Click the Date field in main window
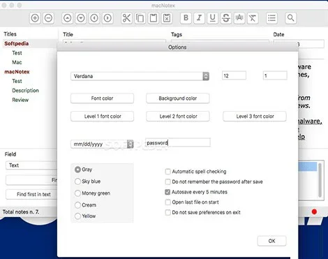This screenshot has height=259, width=328. (x=299, y=44)
